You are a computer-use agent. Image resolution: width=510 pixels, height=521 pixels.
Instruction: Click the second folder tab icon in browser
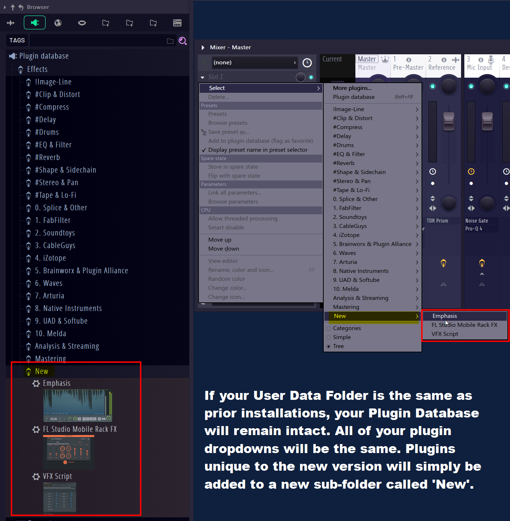[x=129, y=23]
